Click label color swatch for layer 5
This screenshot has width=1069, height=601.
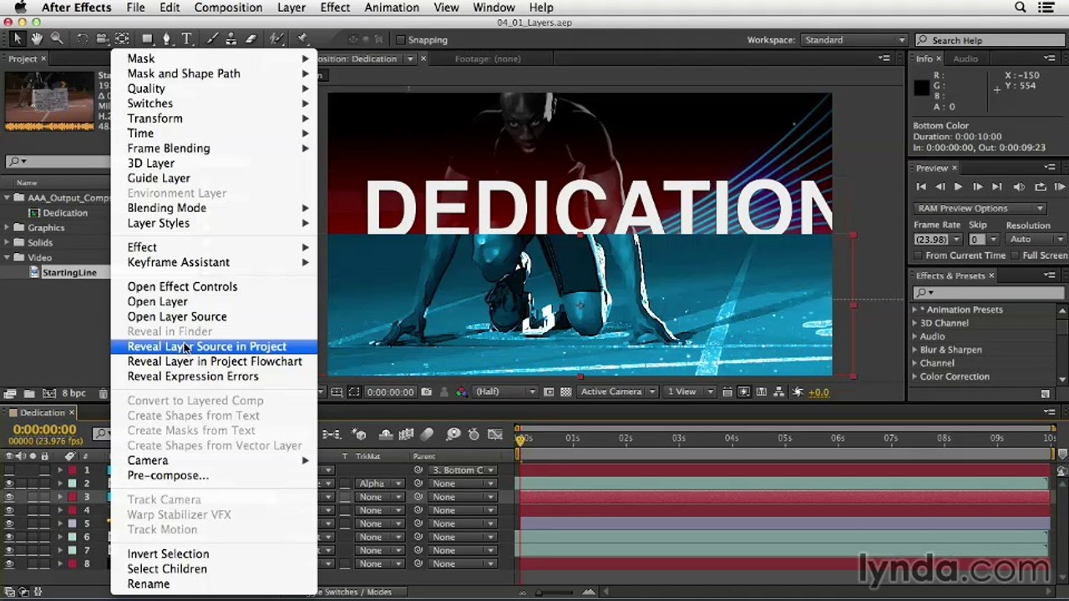73,523
